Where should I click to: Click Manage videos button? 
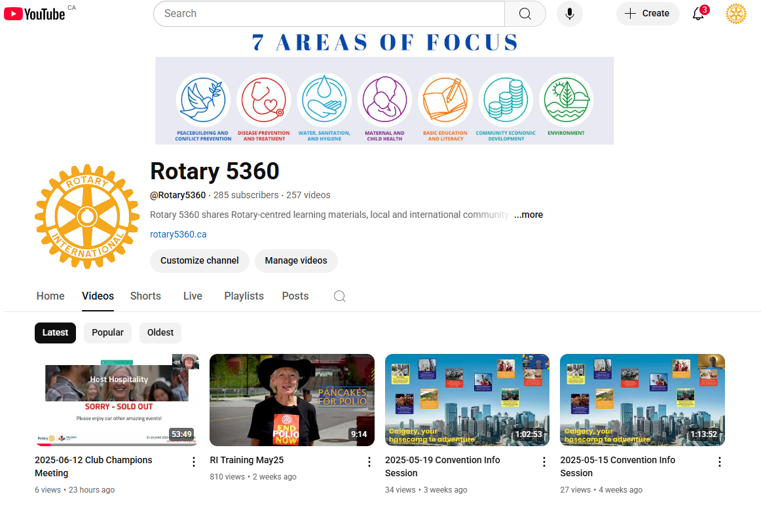tap(296, 261)
